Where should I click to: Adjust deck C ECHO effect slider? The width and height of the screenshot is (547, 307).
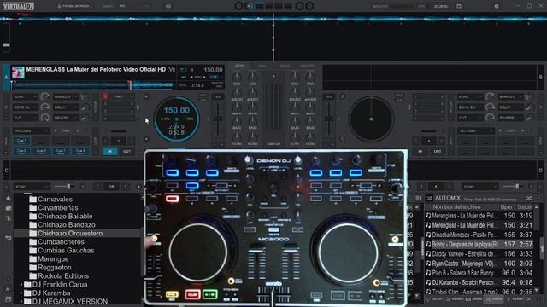point(65,187)
